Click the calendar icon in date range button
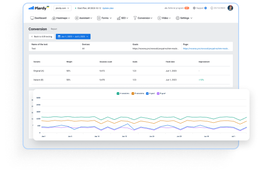 click(59, 37)
